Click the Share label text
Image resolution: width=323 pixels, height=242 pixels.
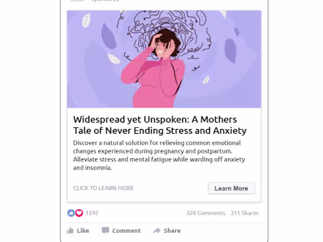172,230
